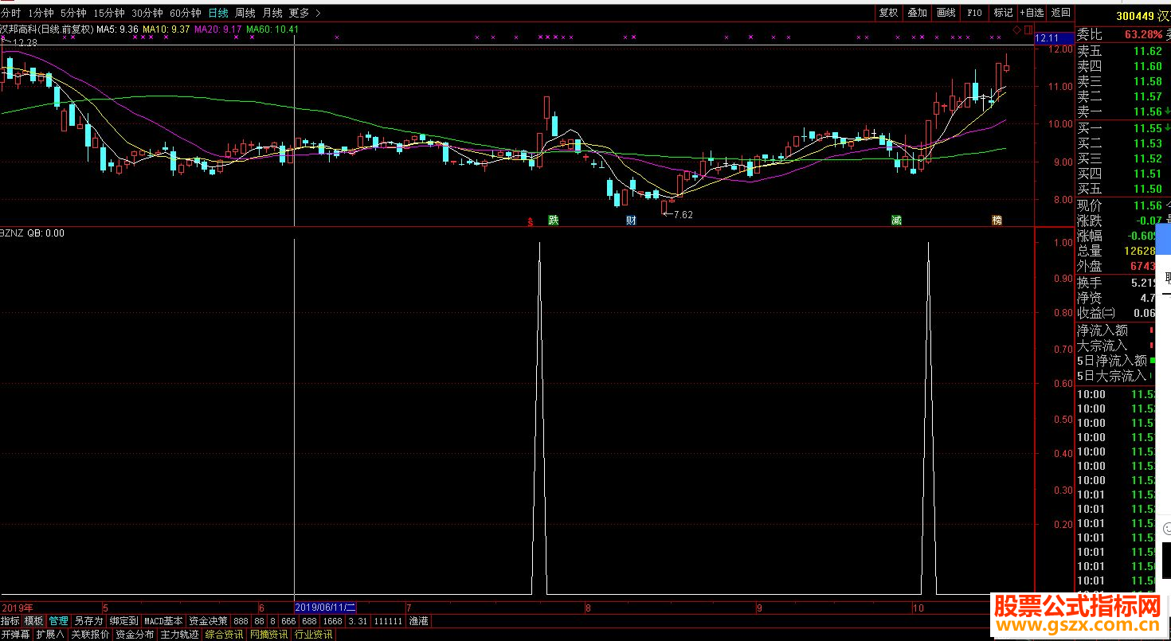Select the 60分钟 chart period
1171x641 pixels.
[185, 13]
